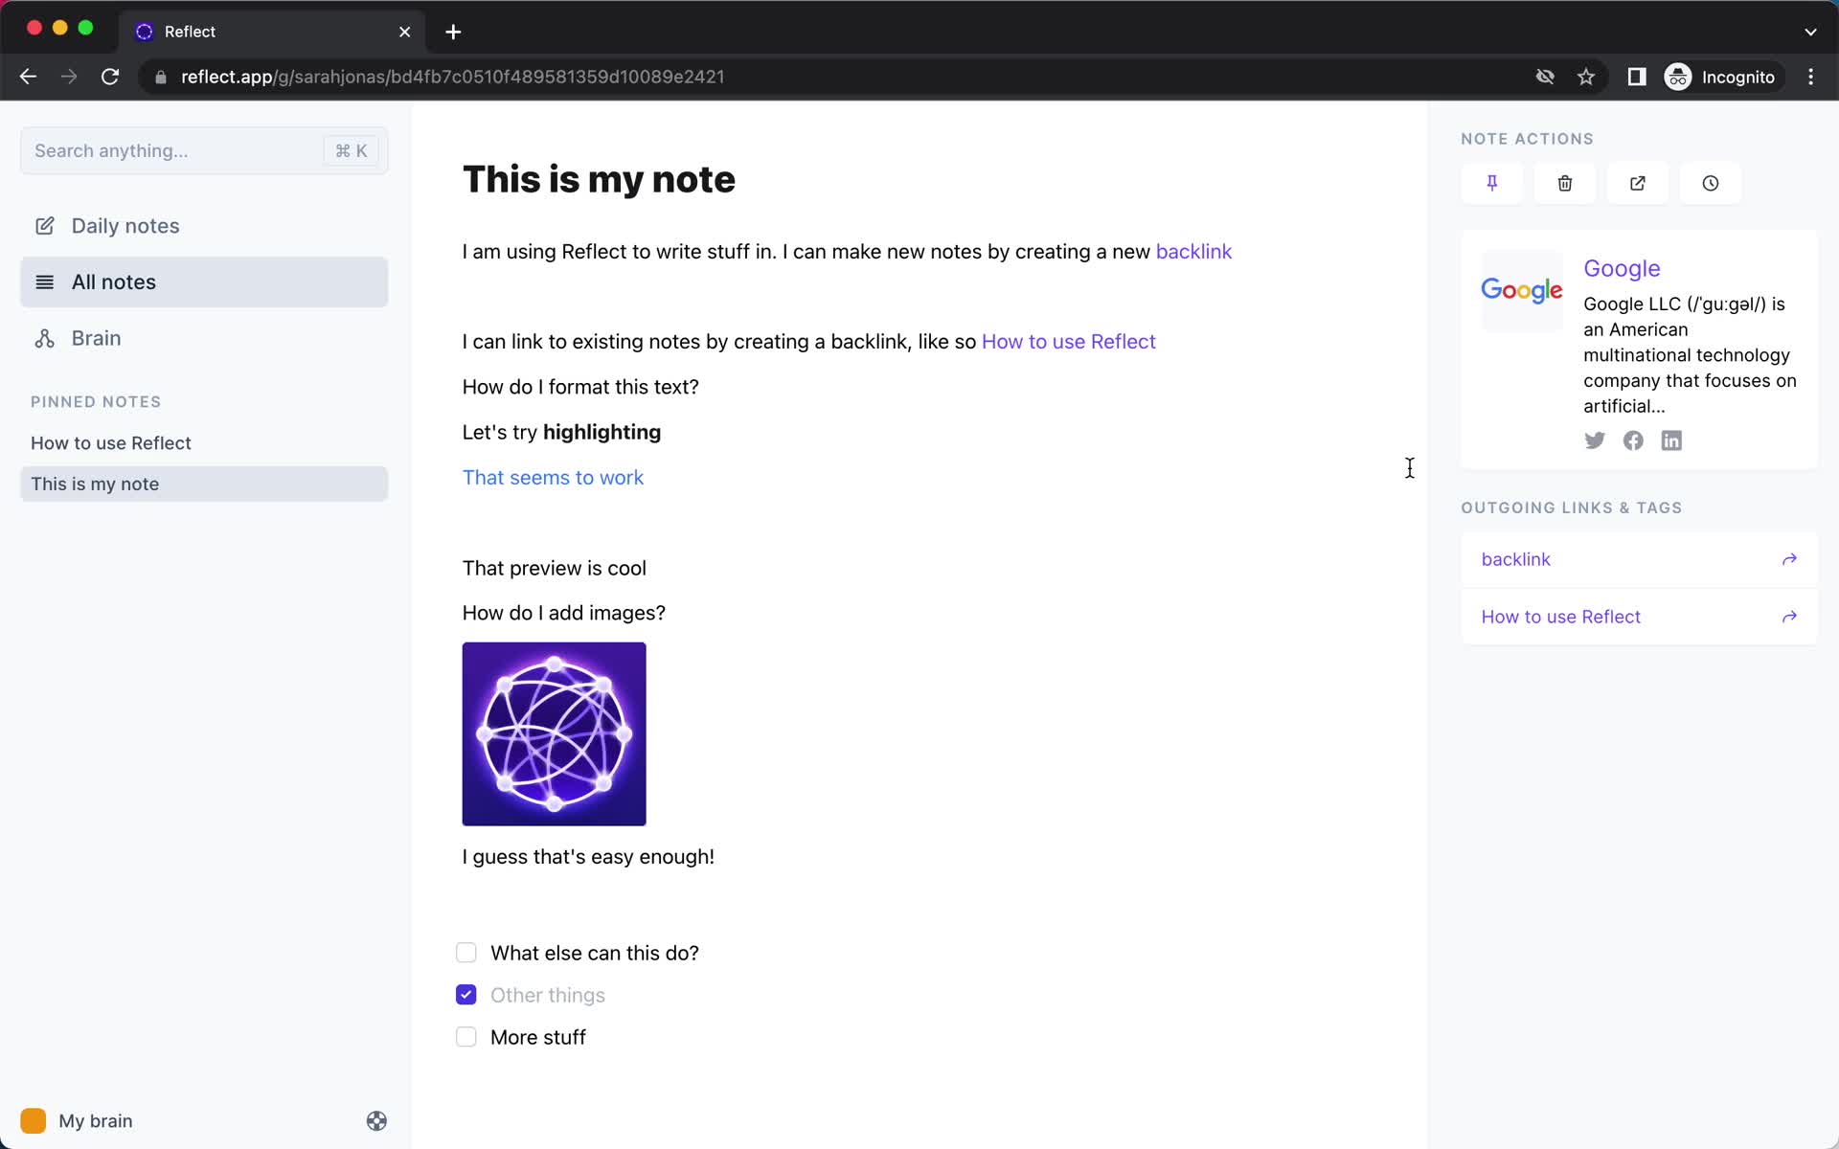Open How to use Reflect outgoing link

pos(1639,617)
